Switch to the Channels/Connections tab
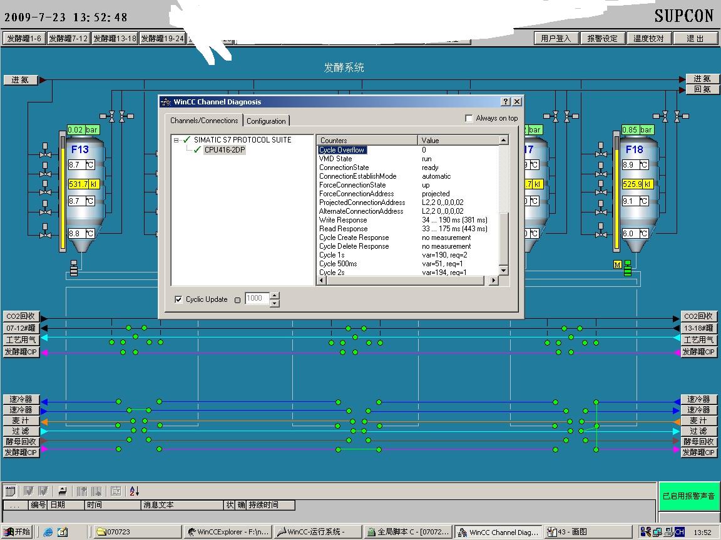This screenshot has height=540, width=721. pyautogui.click(x=203, y=120)
